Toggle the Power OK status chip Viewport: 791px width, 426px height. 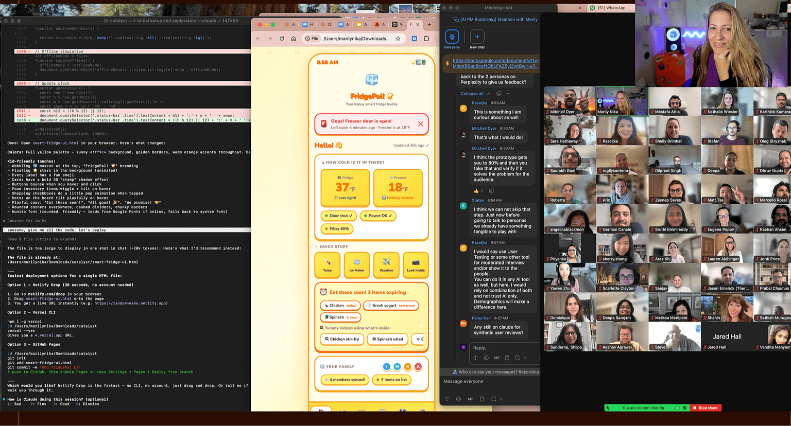378,216
